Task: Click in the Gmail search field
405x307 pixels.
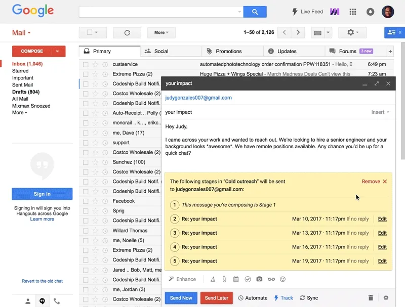Action: (161, 12)
